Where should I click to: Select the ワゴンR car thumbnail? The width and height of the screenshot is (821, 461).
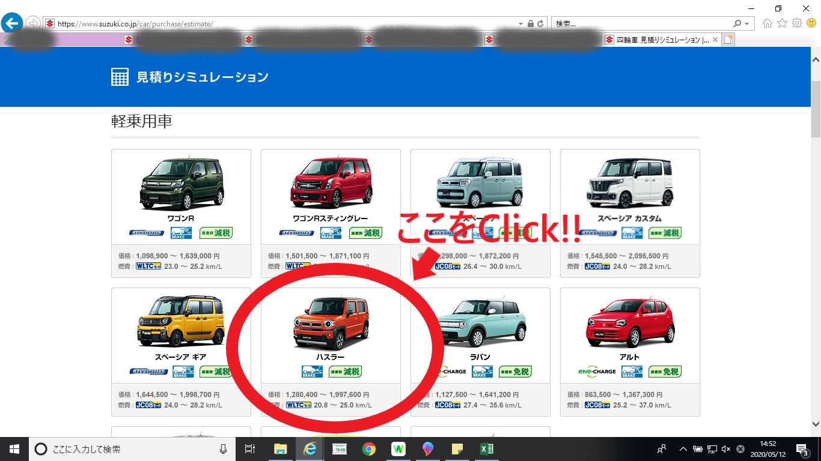pyautogui.click(x=181, y=183)
